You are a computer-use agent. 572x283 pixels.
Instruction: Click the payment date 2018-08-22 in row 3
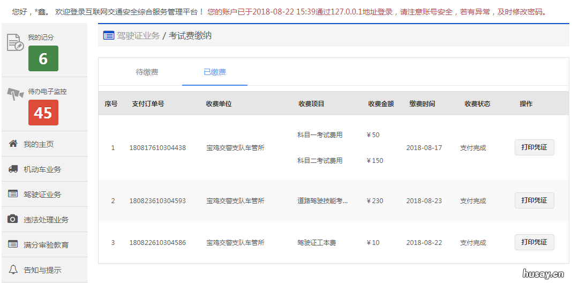(x=424, y=242)
